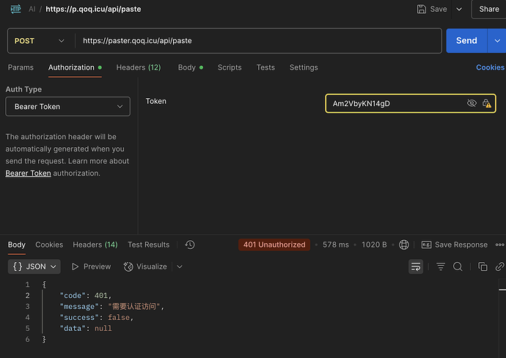Click the "code": 401 line in response
The width and height of the screenshot is (506, 358).
[86, 296]
